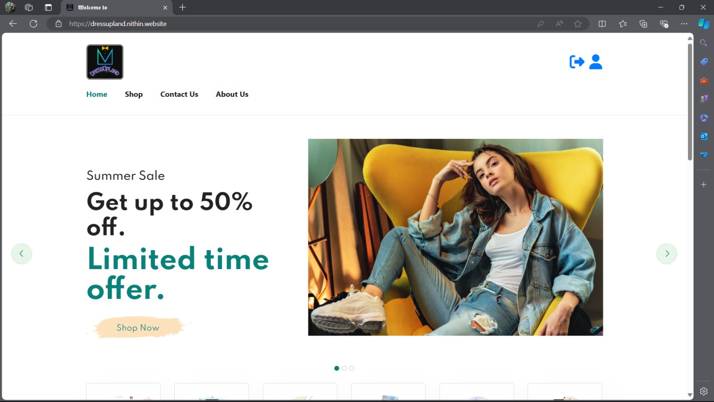
Task: Open Microsoft 365 sidebar icon
Action: coord(704,118)
